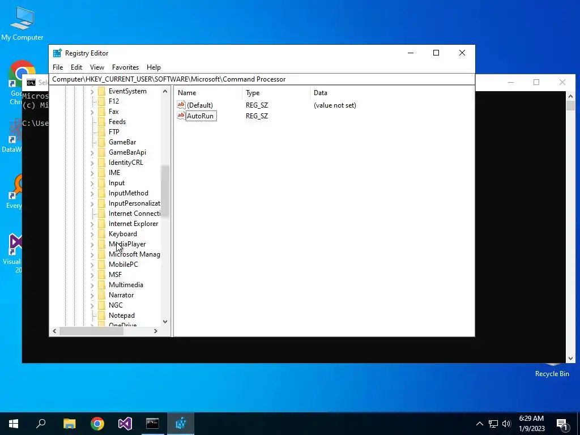Open the Recycle Bin desktop icon
Screen dimensions: 580x435
(552, 370)
